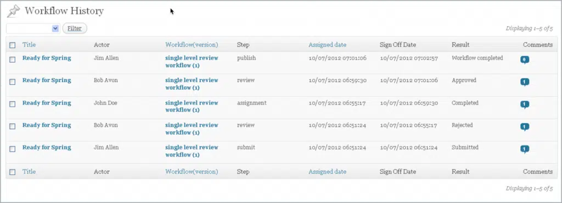The height and width of the screenshot is (203, 562).
Task: Click the footer Title column link
Action: 29,172
